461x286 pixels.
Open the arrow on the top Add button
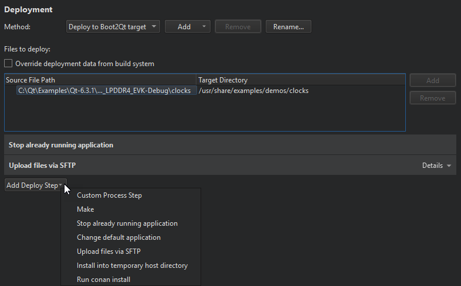tap(204, 27)
